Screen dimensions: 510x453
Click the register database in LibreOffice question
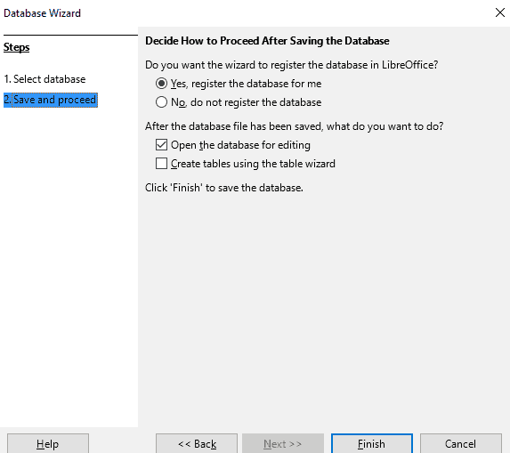[291, 65]
